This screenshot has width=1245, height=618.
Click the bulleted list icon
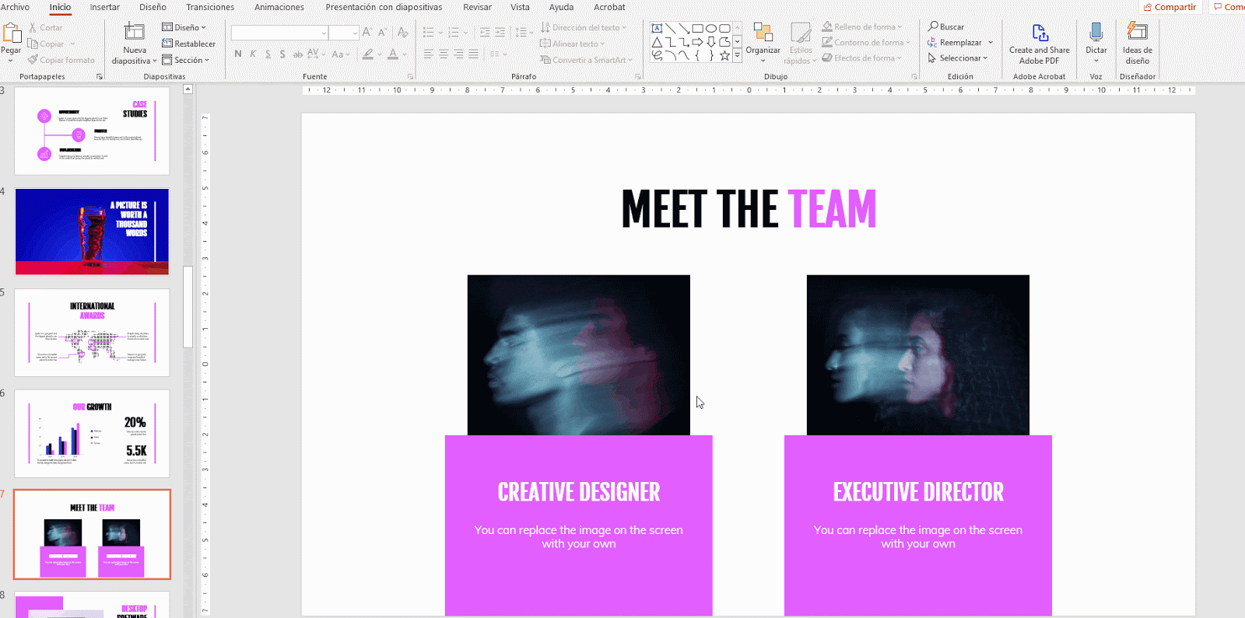pos(429,32)
